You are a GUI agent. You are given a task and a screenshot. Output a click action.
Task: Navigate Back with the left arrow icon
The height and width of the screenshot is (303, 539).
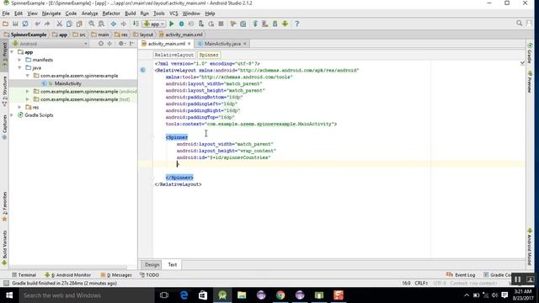(x=114, y=24)
